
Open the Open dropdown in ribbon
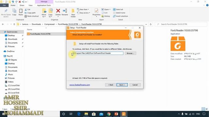(x=106, y=9)
